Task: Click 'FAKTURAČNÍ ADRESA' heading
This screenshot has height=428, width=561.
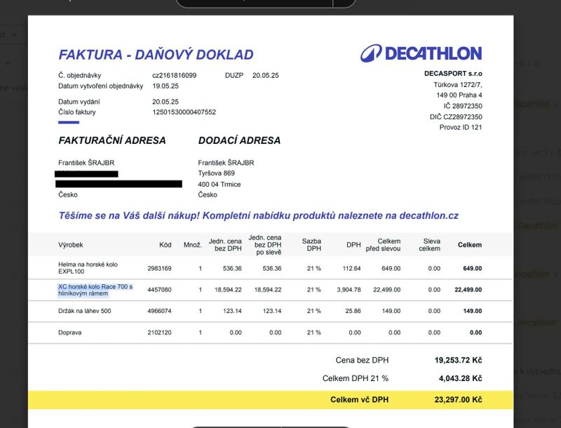Action: 112,140
